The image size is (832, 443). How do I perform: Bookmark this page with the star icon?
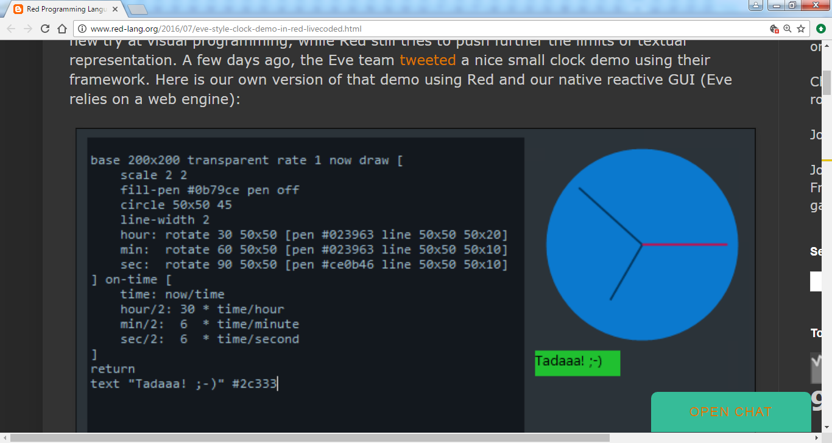coord(801,29)
